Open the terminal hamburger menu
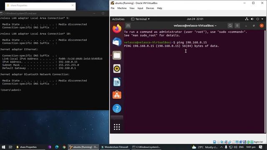Screen dimensions: 267x150 coord(237,26)
